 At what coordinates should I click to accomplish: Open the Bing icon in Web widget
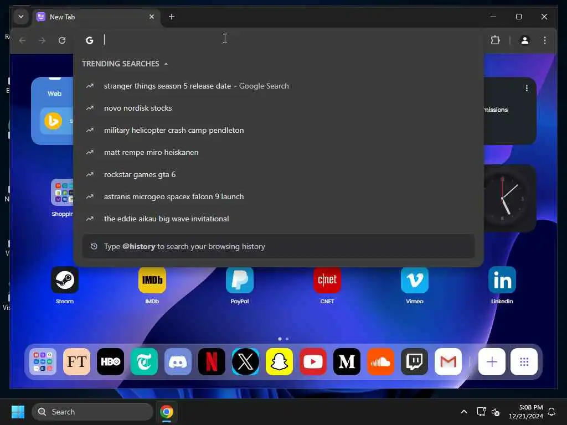pyautogui.click(x=53, y=121)
